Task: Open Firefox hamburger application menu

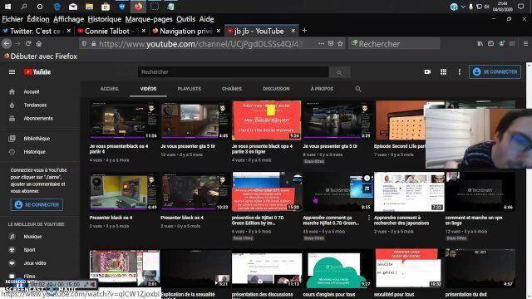Action: coord(525,44)
